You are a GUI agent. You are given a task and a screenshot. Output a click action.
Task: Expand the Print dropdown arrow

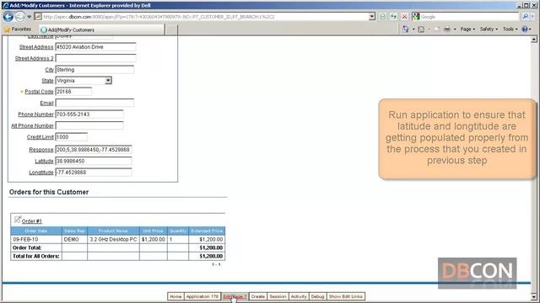pyautogui.click(x=455, y=29)
